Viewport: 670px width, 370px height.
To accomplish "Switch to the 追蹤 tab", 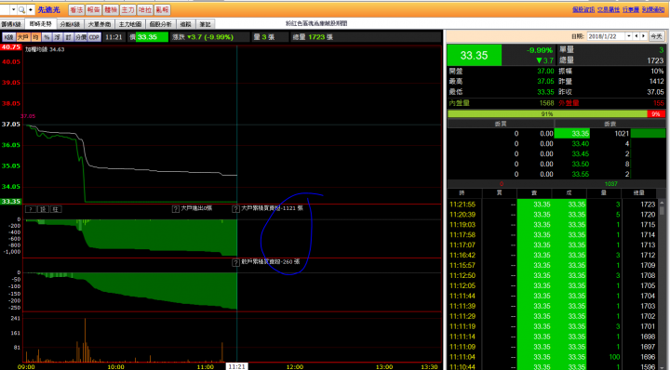I will (185, 24).
